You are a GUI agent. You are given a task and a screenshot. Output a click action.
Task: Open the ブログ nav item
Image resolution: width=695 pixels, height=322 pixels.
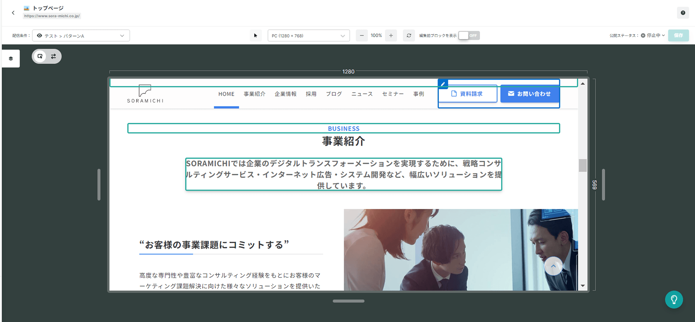coord(334,94)
